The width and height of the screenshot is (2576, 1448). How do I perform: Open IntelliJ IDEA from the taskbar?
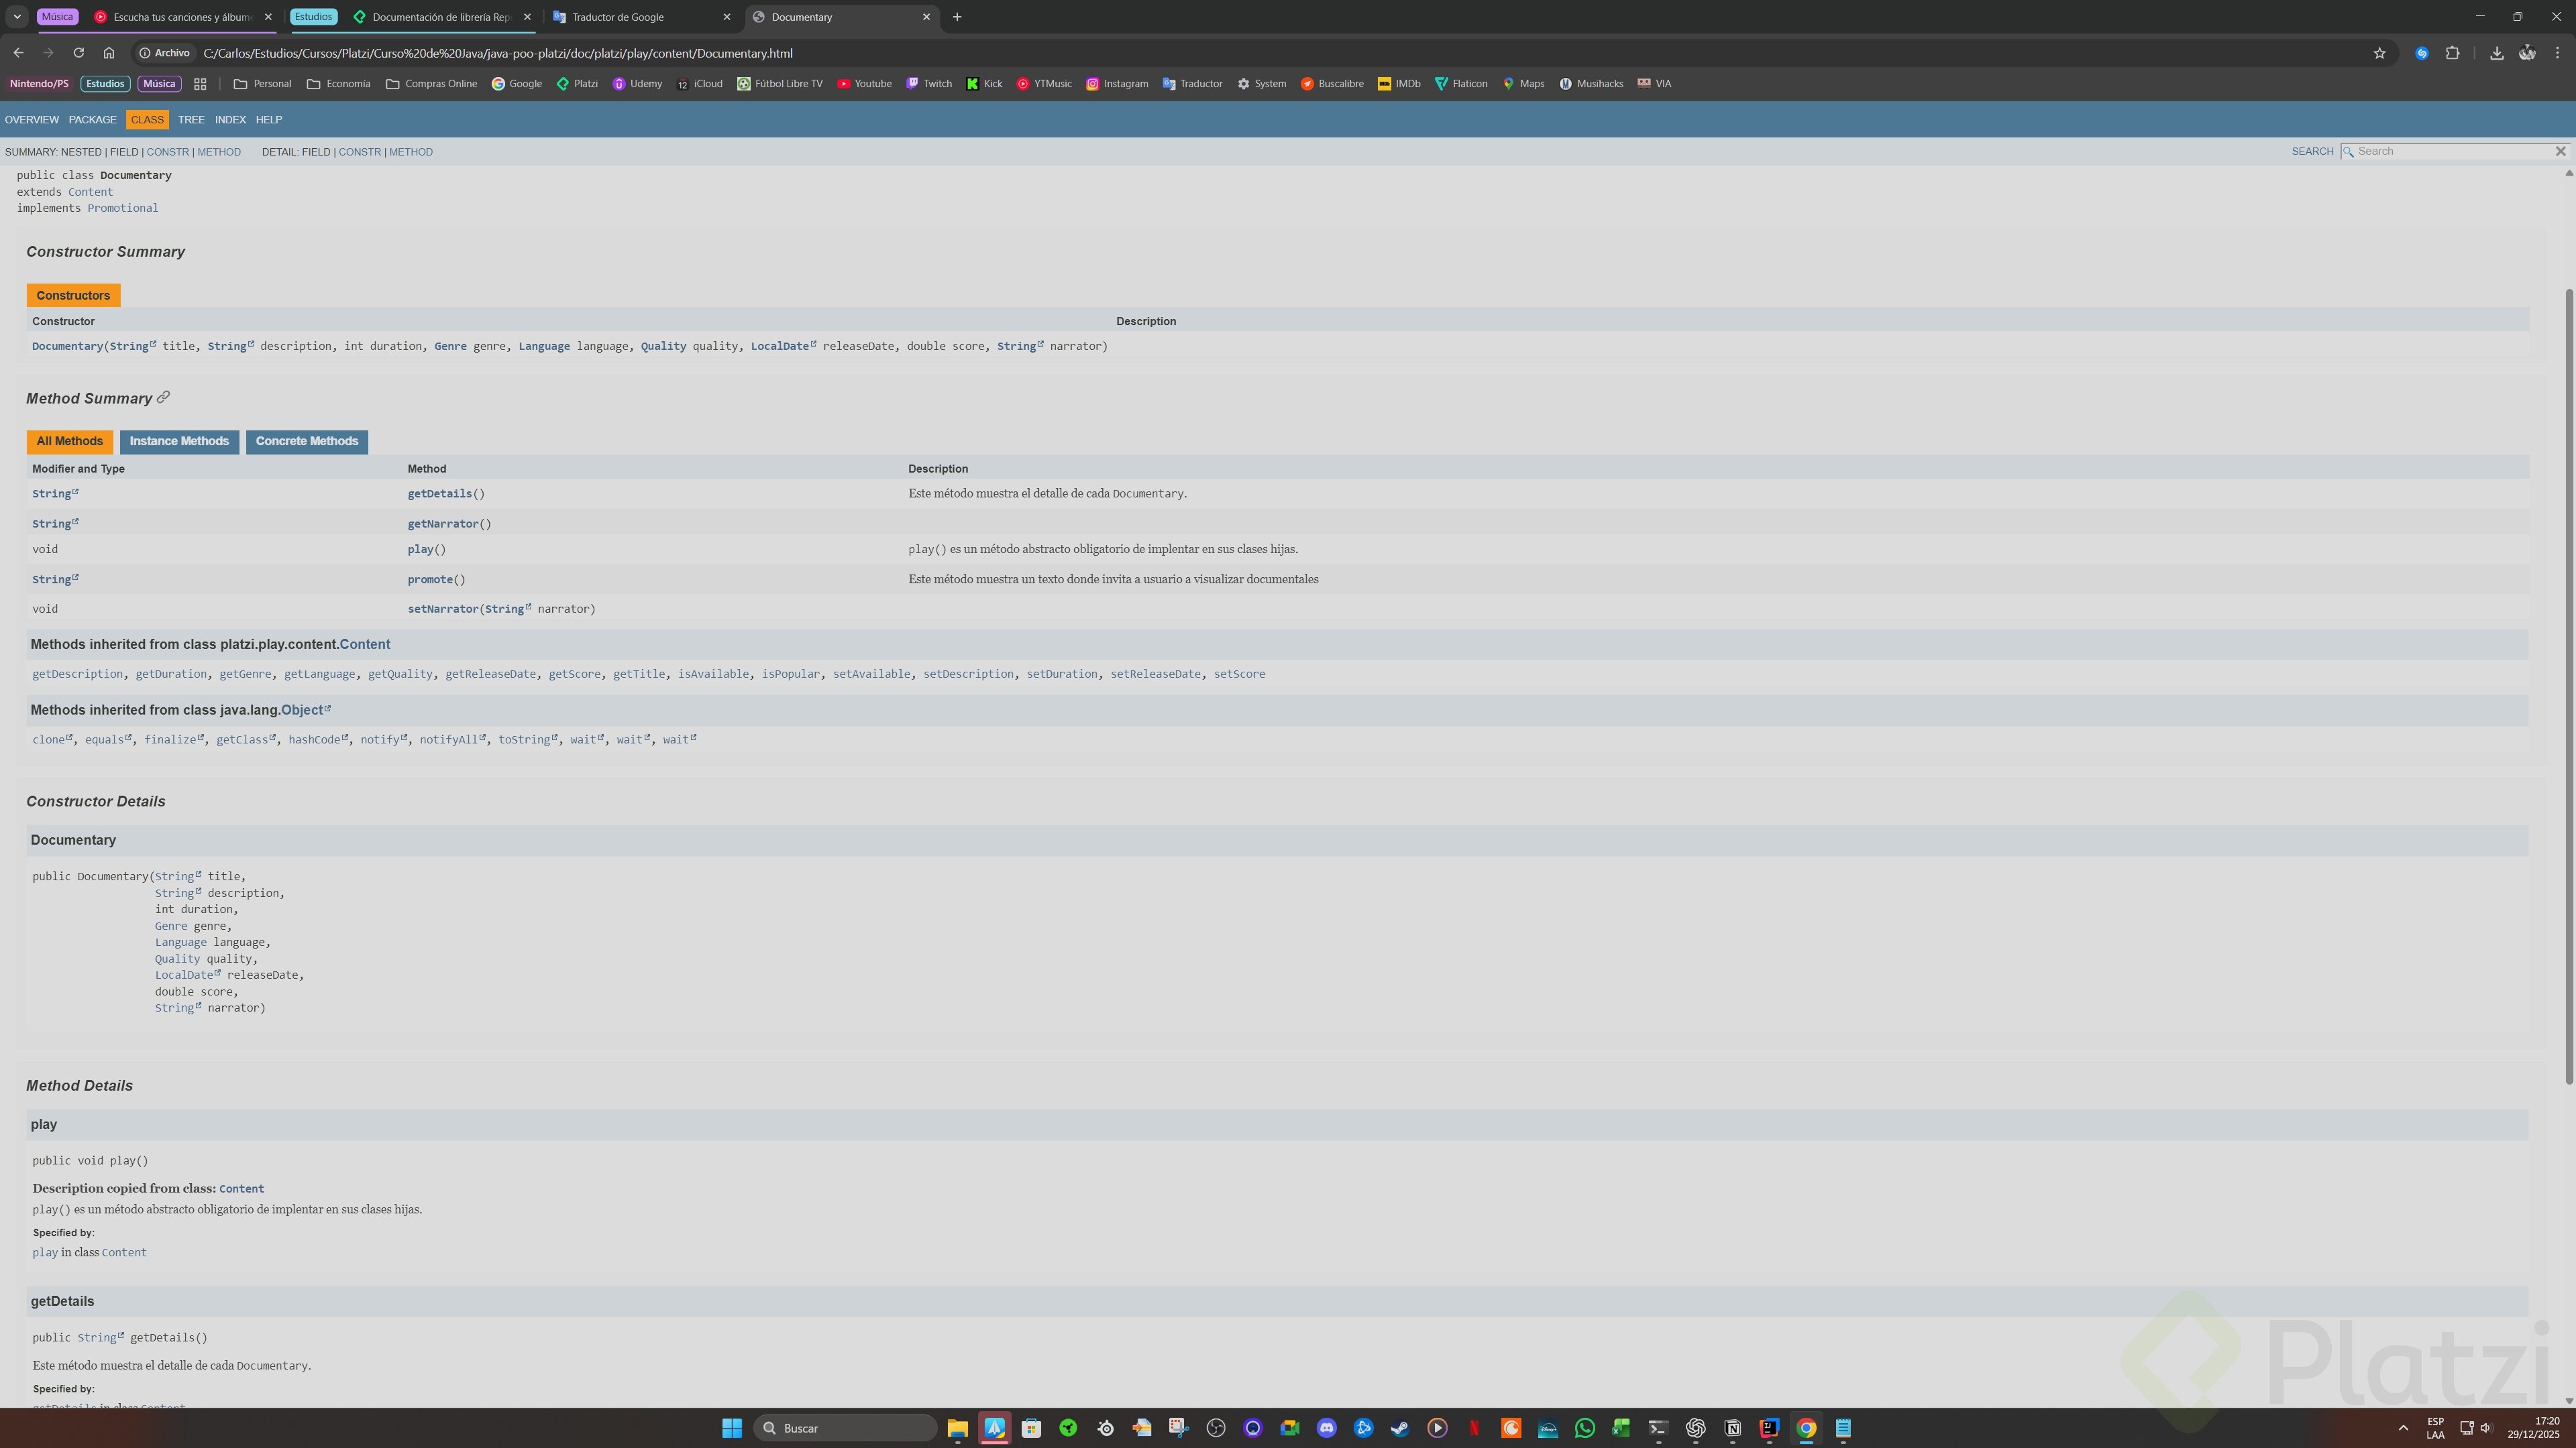[x=1769, y=1428]
